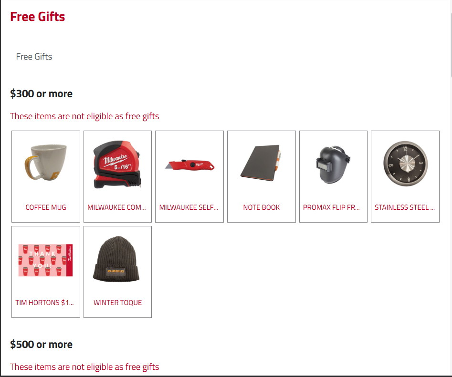Click the COFFEE MUG link
The image size is (452, 377).
[46, 207]
